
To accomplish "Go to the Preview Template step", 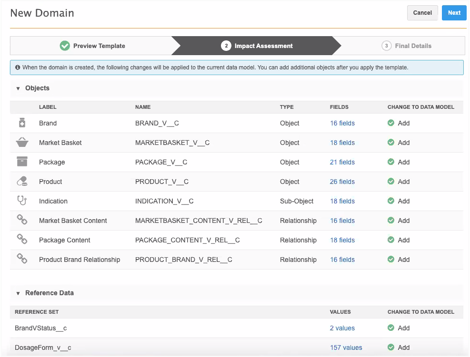I will 93,46.
